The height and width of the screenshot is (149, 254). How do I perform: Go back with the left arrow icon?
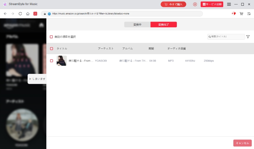5,14
